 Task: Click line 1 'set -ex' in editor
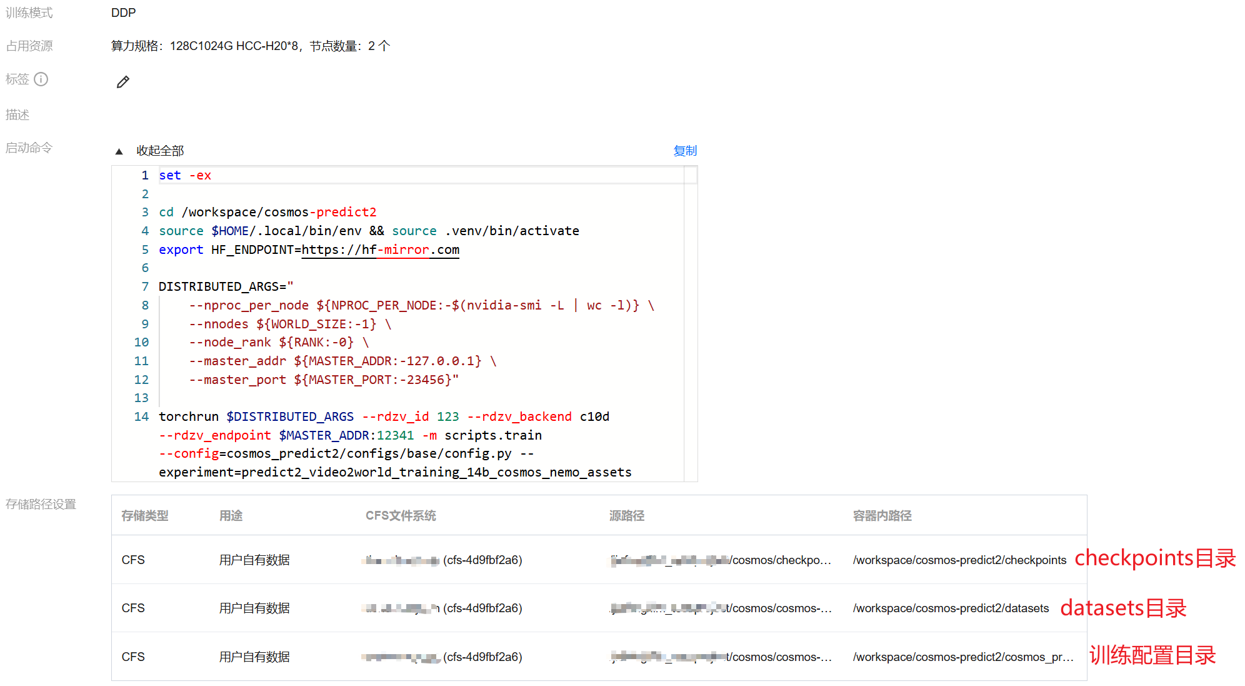coord(185,176)
